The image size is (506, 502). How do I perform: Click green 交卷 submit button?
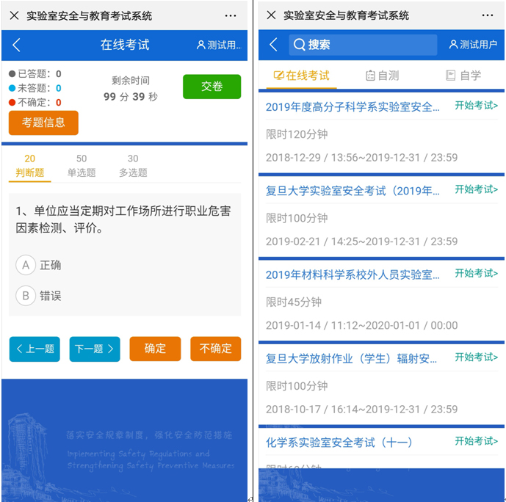point(212,87)
